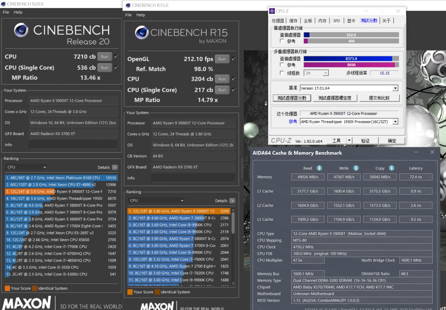Select R20 ranking row Threadripper 1950X

tap(61, 198)
